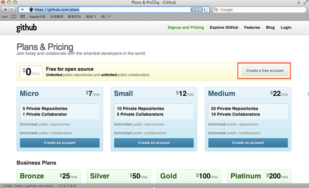Screen dimensions: 309x188
Task: Click the $12/mo price
Action: [x=185, y=93]
